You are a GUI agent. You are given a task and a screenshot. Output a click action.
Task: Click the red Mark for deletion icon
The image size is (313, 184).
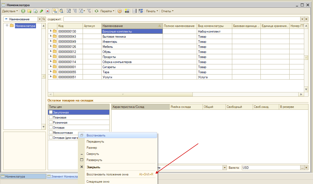(x=47, y=11)
